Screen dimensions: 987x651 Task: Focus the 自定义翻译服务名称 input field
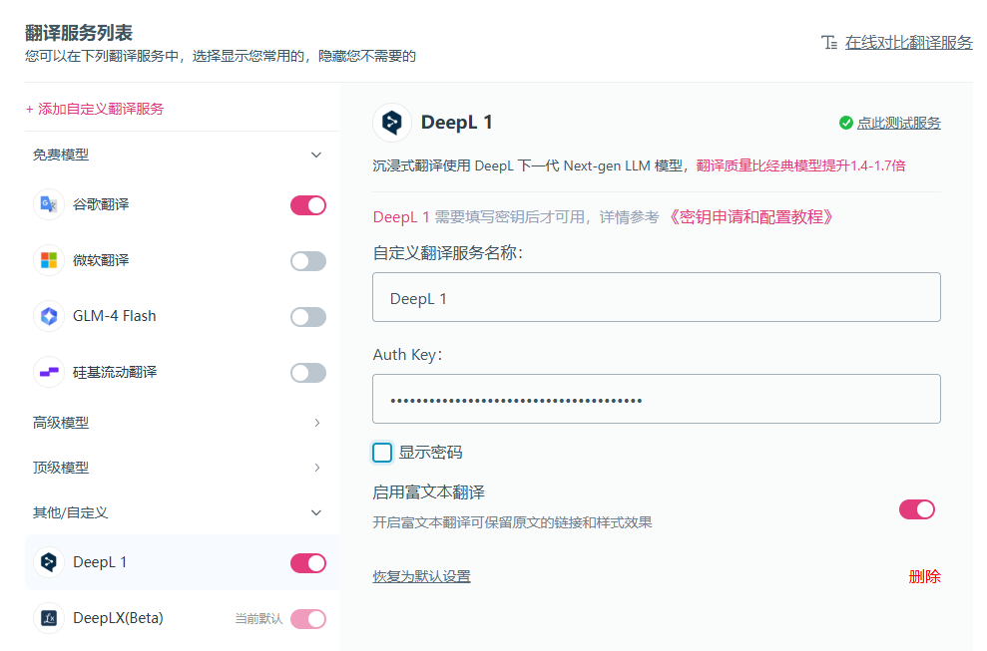pyautogui.click(x=657, y=297)
